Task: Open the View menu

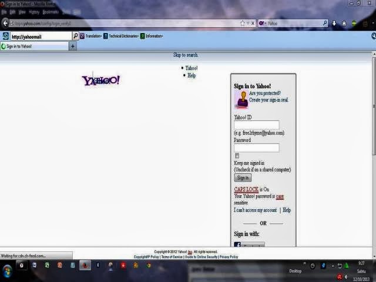Action: point(22,12)
